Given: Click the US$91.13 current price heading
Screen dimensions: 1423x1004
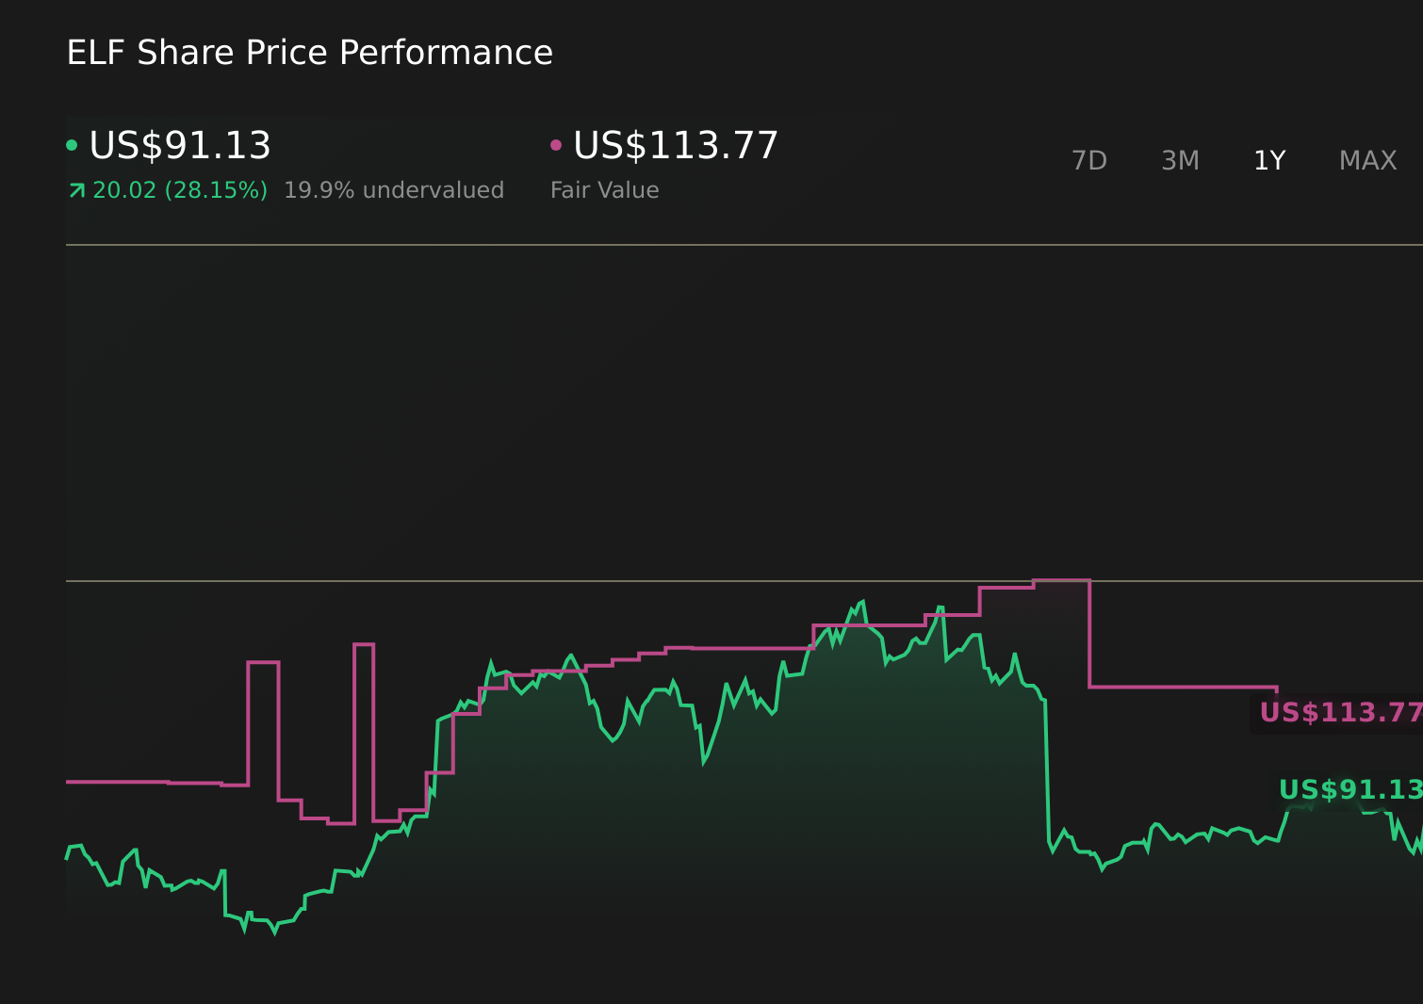Looking at the screenshot, I should [x=180, y=145].
